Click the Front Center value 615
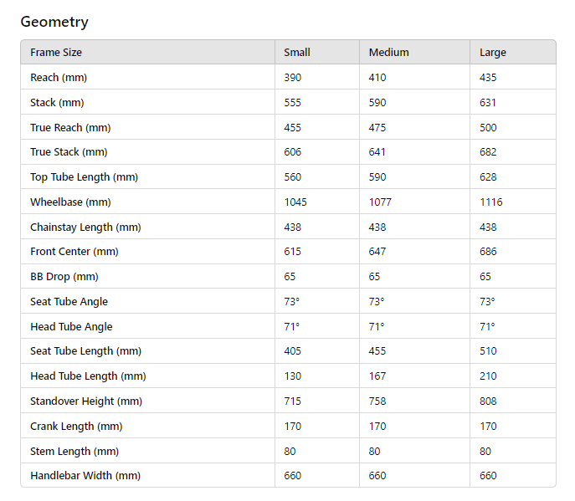The height and width of the screenshot is (501, 575). pos(293,252)
